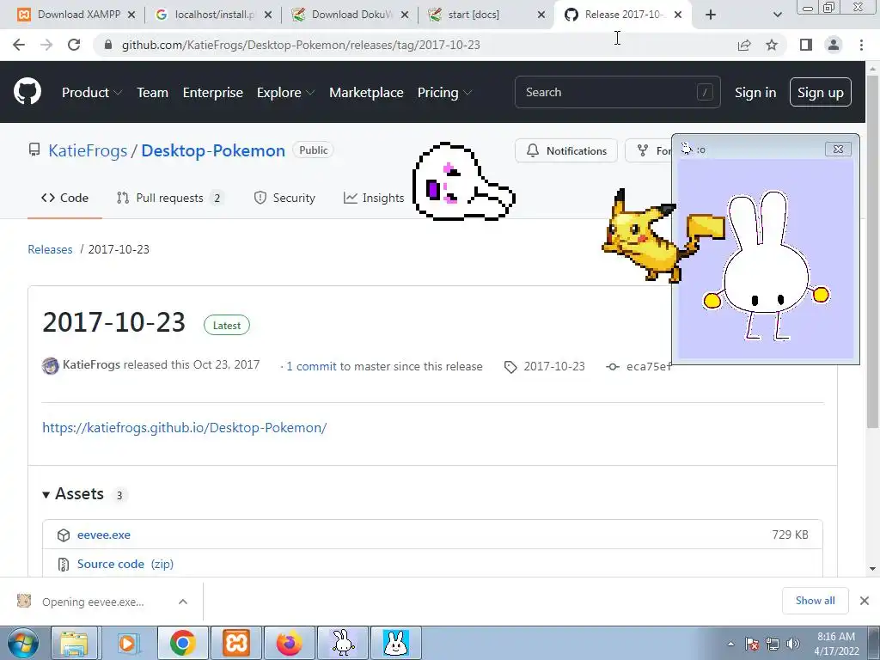
Task: Open the Team nav link
Action: pyautogui.click(x=152, y=93)
